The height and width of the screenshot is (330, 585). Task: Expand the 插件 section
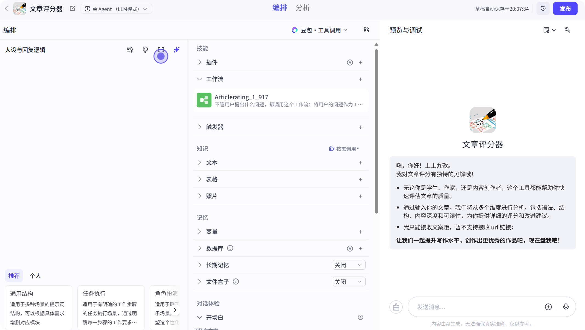[x=200, y=62]
